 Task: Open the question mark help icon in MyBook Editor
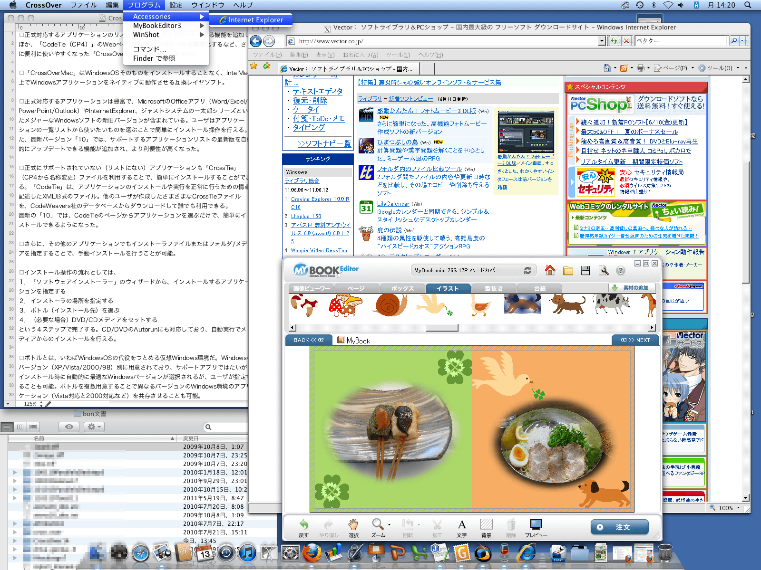click(621, 270)
